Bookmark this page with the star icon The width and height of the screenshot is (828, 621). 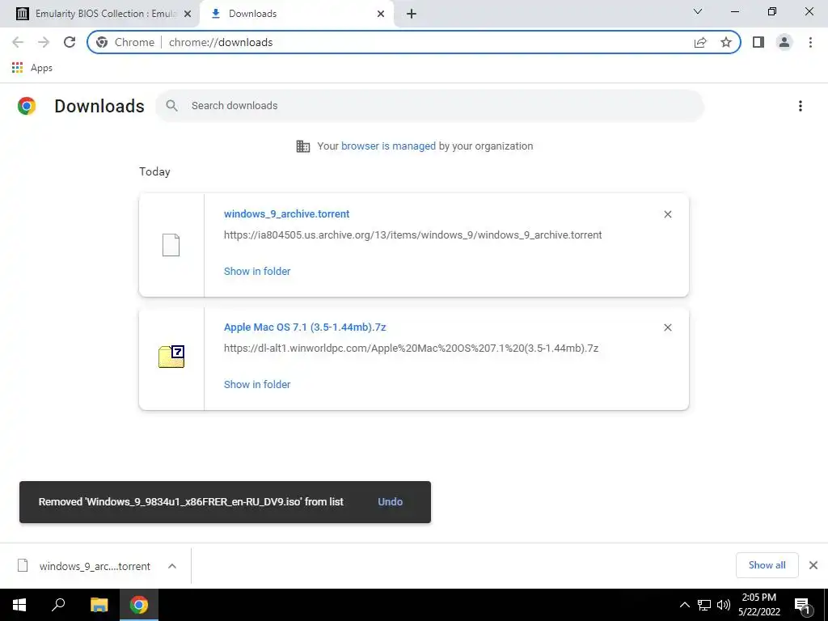tap(726, 42)
